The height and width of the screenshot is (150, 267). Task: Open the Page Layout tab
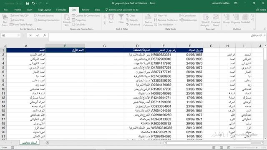coord(44,10)
